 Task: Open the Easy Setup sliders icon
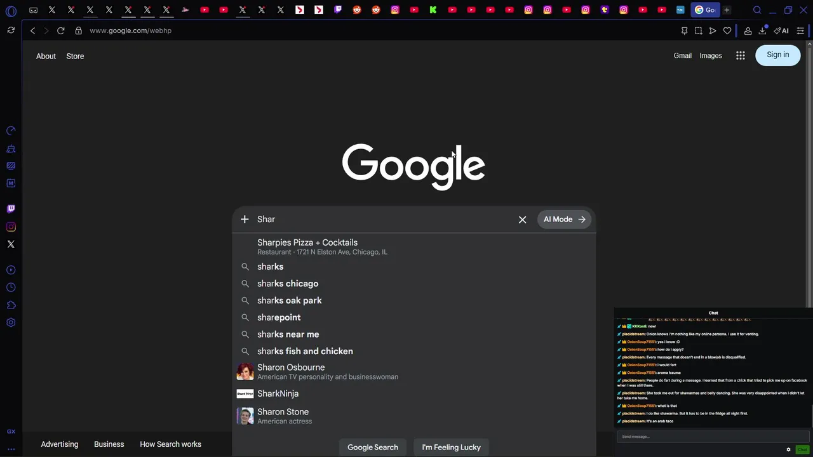coord(800,30)
